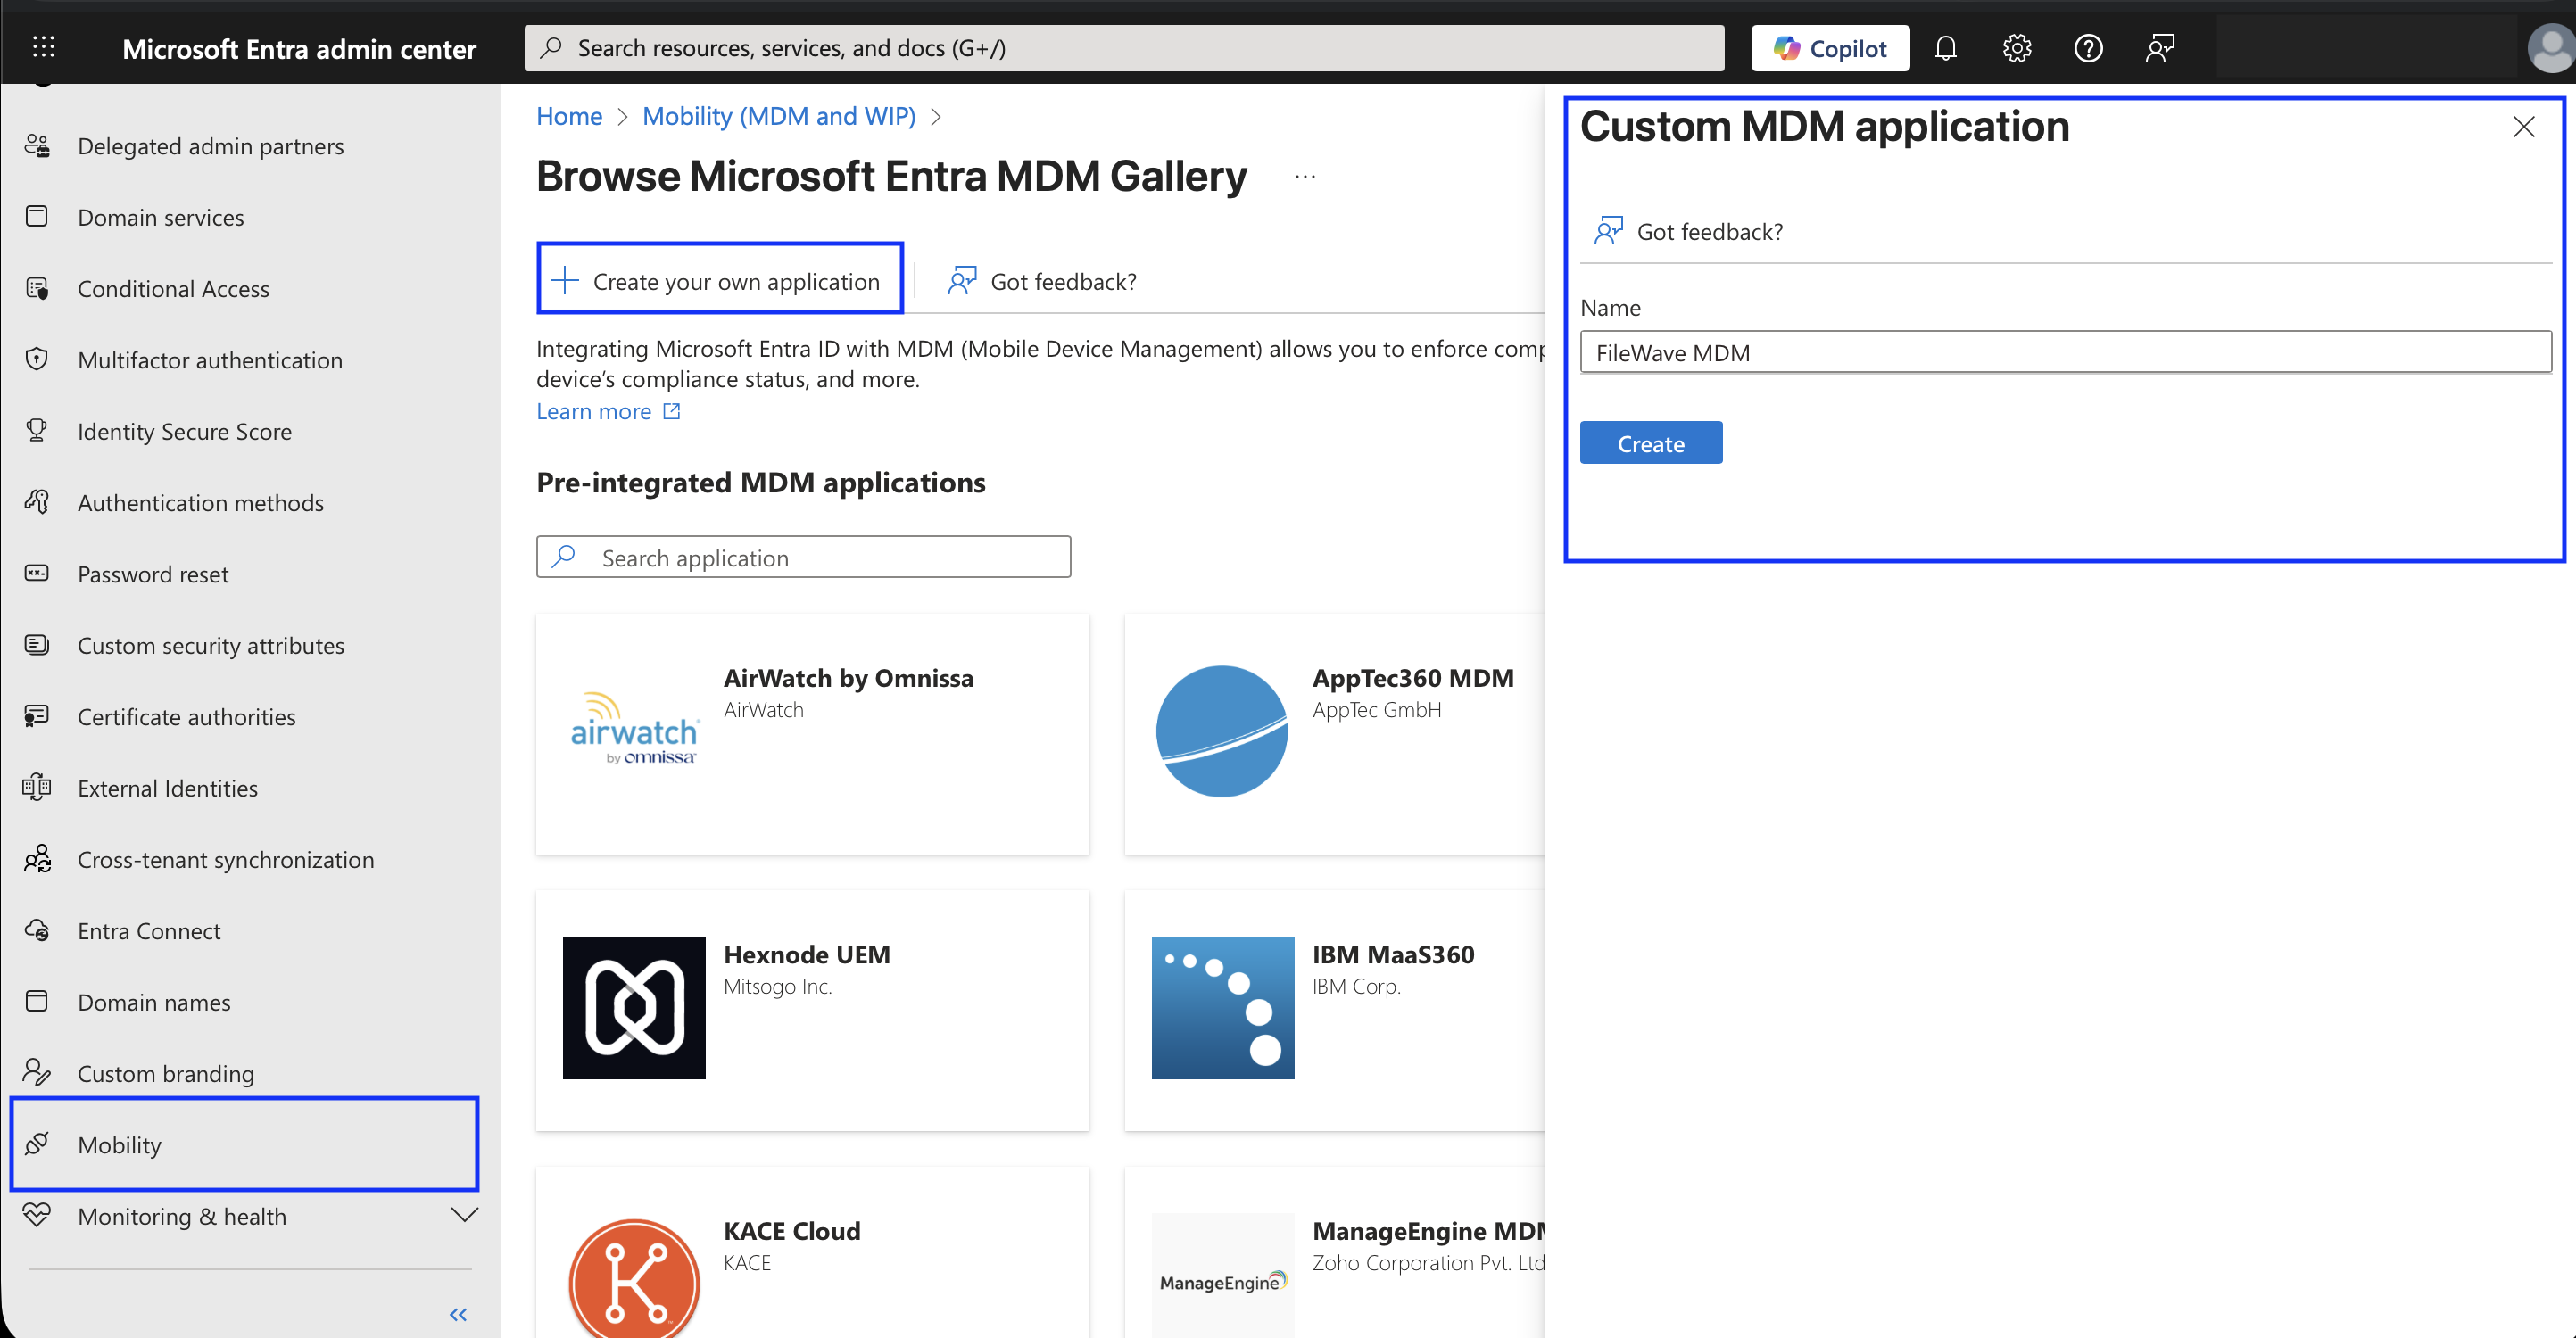The image size is (2576, 1338).
Task: Click the Name field containing FileWave MDM
Action: 2065,352
